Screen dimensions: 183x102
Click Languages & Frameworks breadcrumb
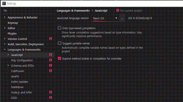click(73, 11)
